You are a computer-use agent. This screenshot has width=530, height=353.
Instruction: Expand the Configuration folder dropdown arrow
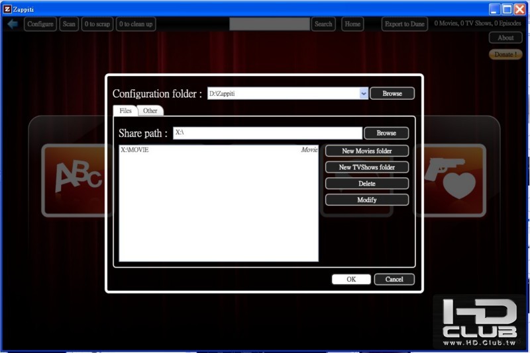point(363,93)
